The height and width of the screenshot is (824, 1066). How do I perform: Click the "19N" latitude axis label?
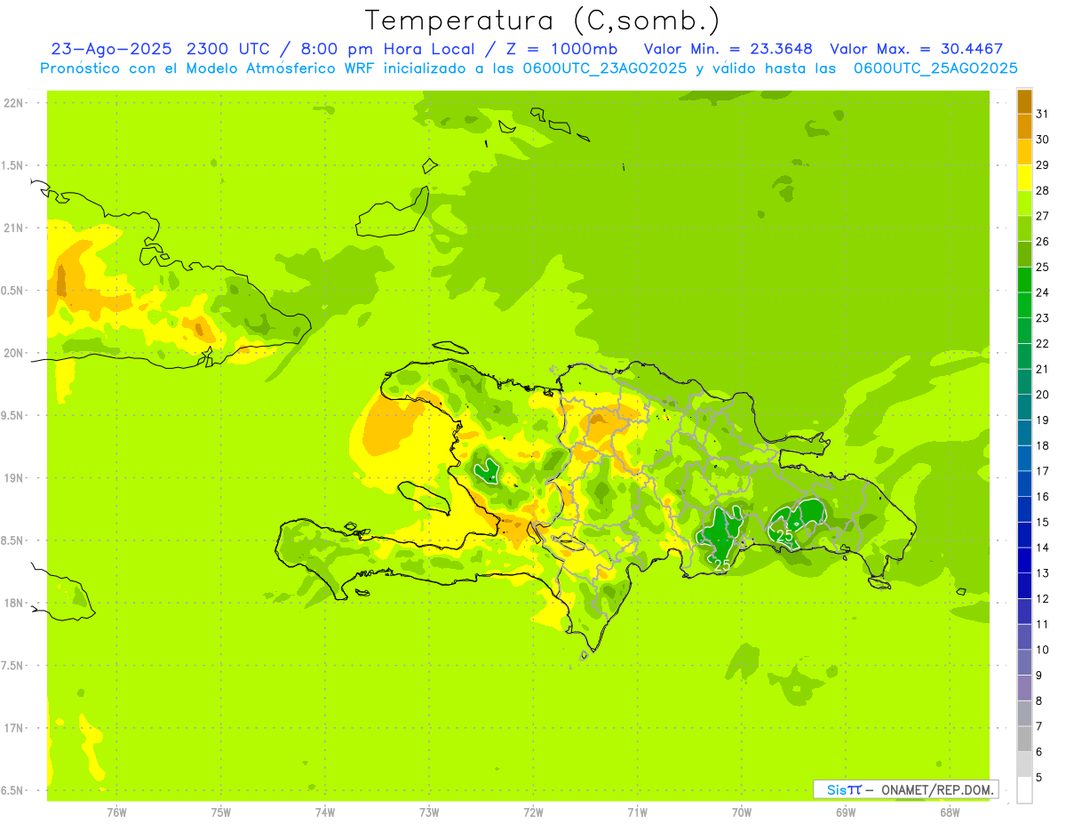click(x=13, y=478)
